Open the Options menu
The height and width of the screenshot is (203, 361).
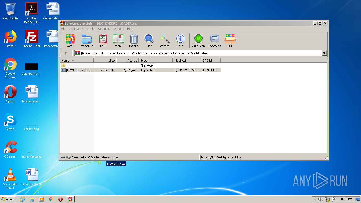point(119,29)
